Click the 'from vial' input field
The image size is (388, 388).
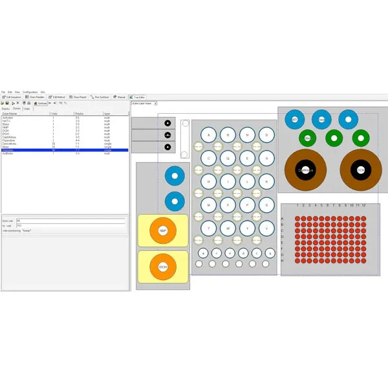(x=70, y=221)
